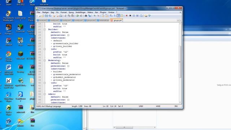
Task: Open the Replace toolbar icon
Action: [x=90, y=16]
